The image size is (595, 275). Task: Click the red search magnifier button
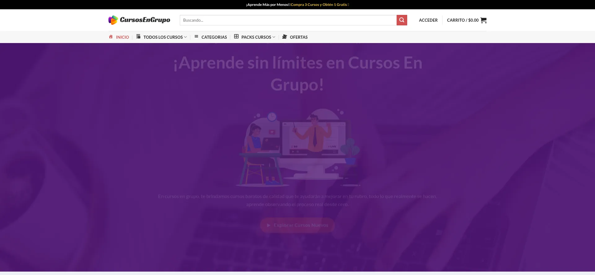click(x=402, y=20)
